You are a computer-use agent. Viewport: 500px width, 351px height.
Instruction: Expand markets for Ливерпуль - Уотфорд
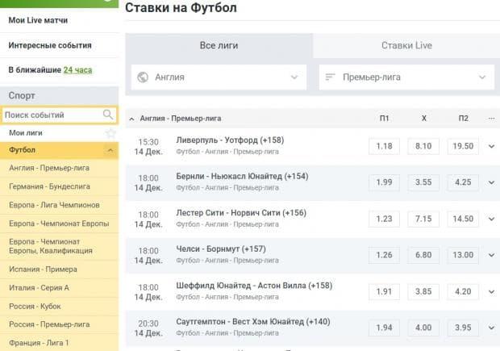[491, 146]
